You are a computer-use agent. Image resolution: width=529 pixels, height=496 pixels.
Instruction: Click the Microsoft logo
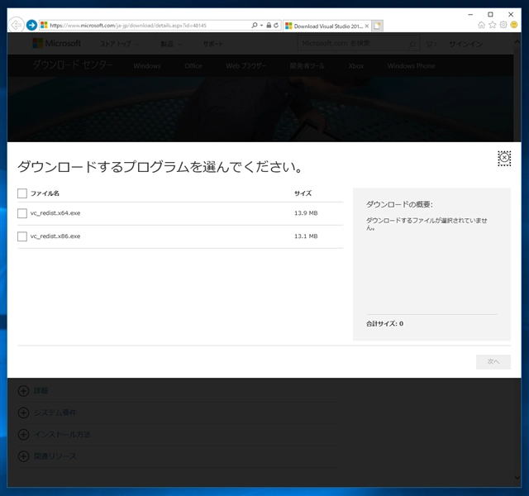tap(57, 44)
